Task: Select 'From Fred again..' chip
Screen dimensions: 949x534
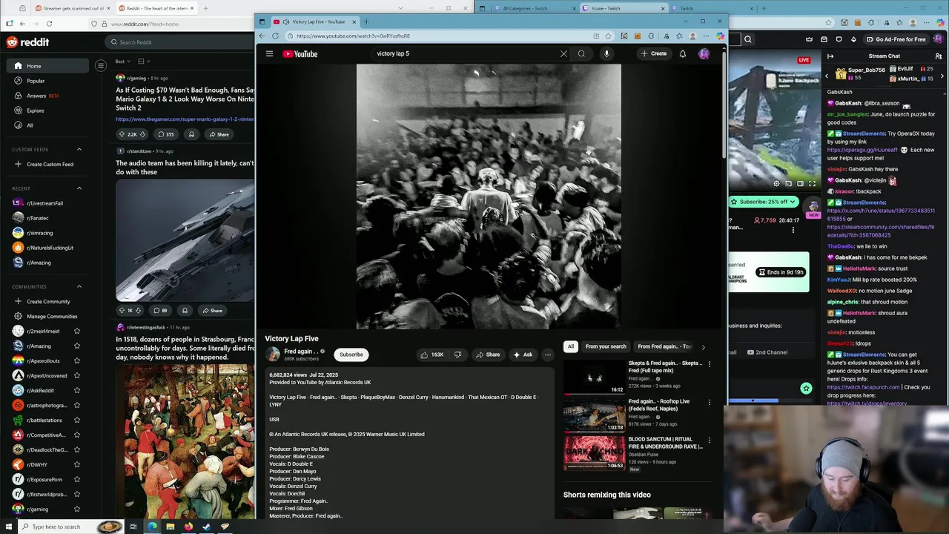Action: (664, 346)
